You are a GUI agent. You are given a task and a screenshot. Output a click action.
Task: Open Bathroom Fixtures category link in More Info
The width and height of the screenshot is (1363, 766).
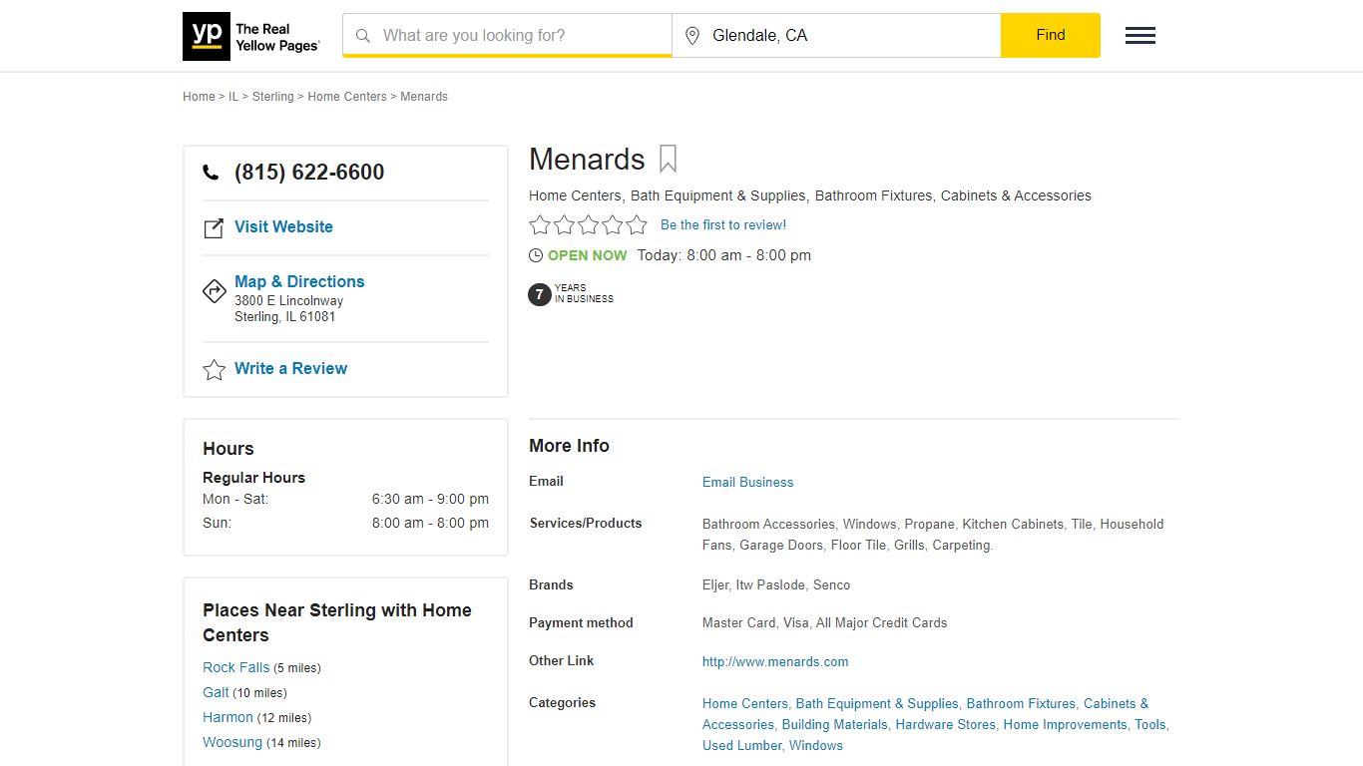click(1021, 703)
